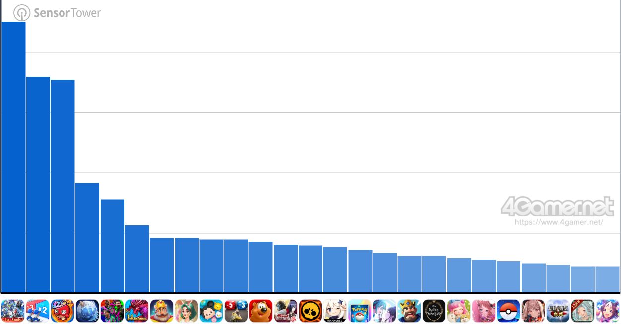The image size is (621, 324).
Task: Click the Royal Match king icon
Action: [x=162, y=311]
